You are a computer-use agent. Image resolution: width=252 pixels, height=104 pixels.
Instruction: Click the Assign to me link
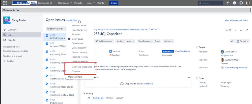tap(227, 56)
